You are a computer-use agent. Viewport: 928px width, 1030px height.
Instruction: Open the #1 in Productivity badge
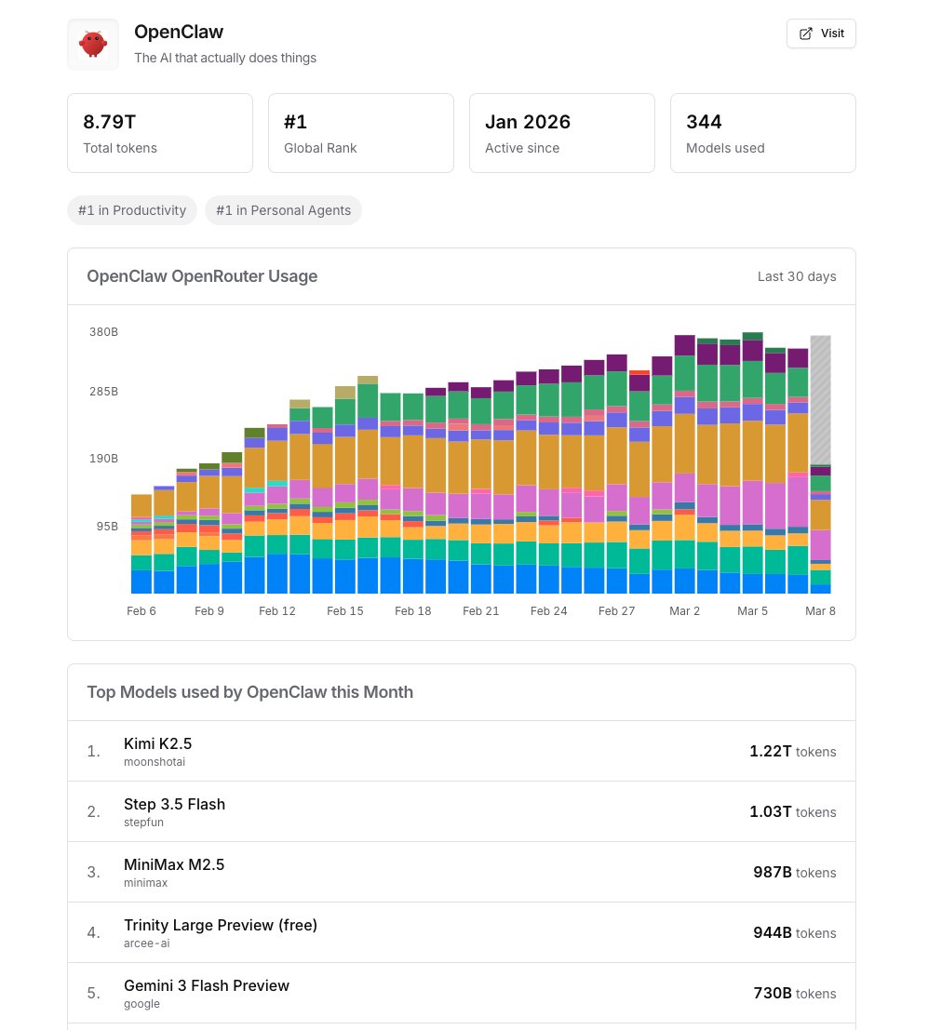coord(132,210)
